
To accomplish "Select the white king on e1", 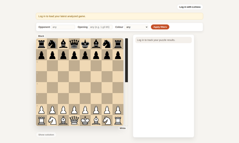I will (85, 120).
